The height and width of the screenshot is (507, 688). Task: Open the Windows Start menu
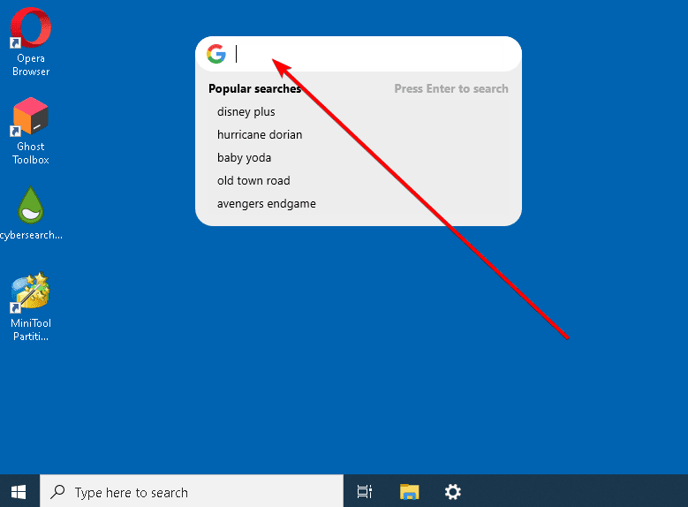click(19, 492)
